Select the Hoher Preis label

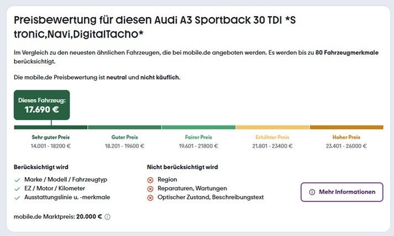346,137
